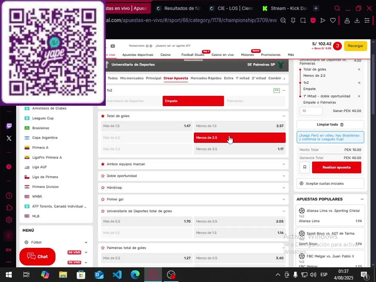Open Microsoft Edge from taskbar
Viewport: 376px width, 282px height.
[135, 275]
